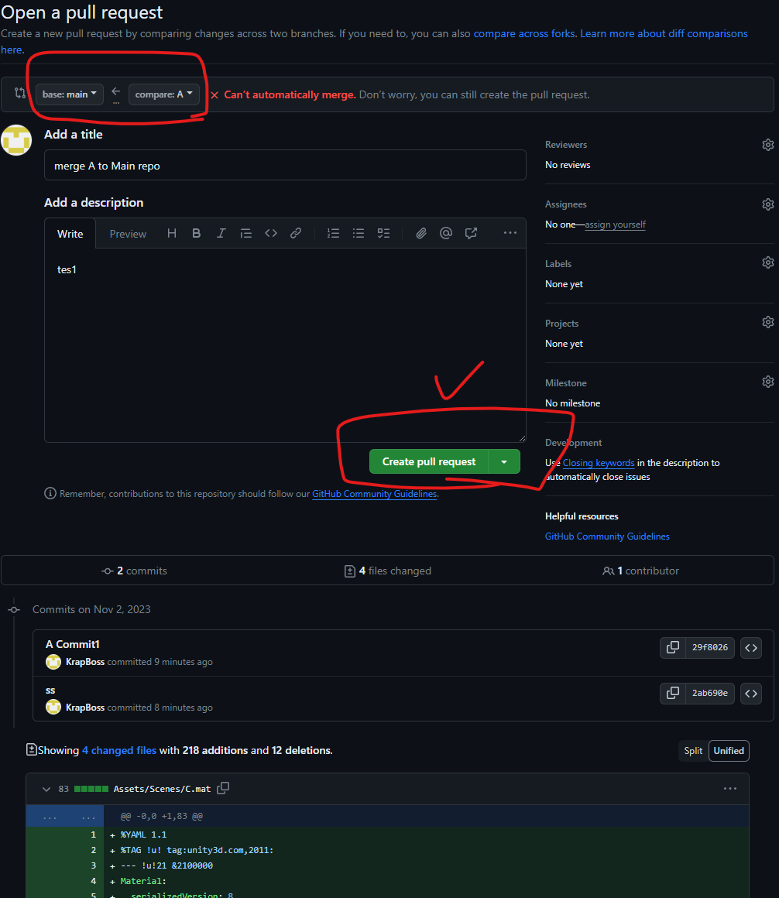Open Community Guidelines link below description
Viewport: 779px width, 898px height.
click(375, 494)
